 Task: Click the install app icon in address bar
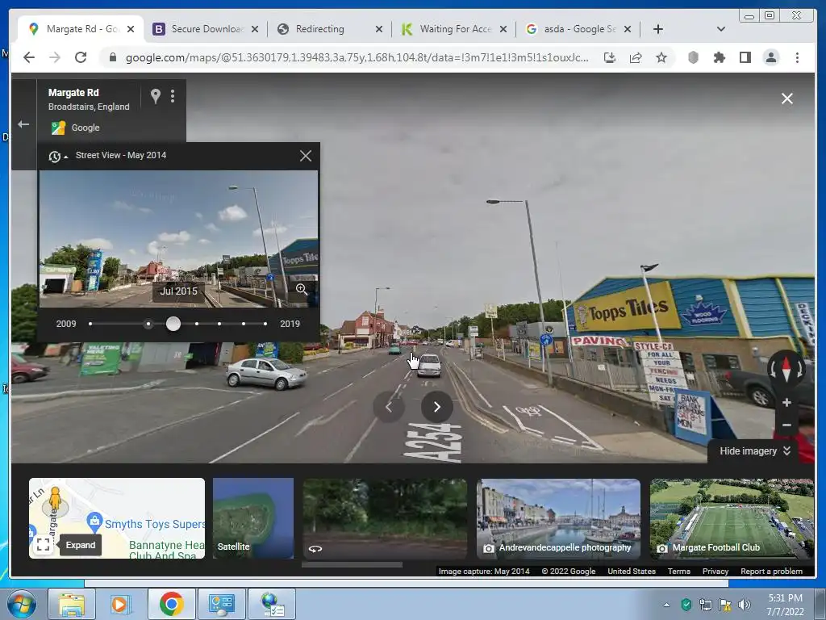[x=610, y=57]
